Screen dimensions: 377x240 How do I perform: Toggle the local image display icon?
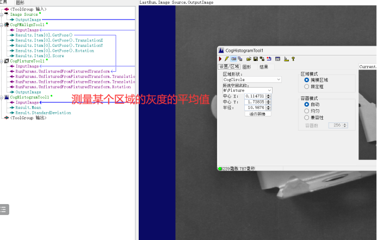(233, 59)
